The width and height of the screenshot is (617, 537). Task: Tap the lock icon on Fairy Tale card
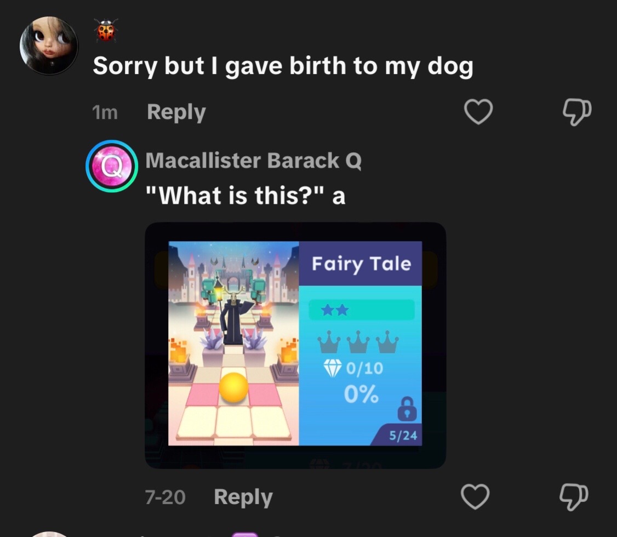(407, 409)
